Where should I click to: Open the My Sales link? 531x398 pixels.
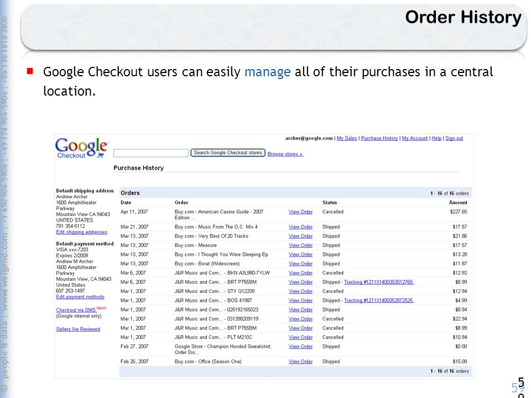[347, 138]
